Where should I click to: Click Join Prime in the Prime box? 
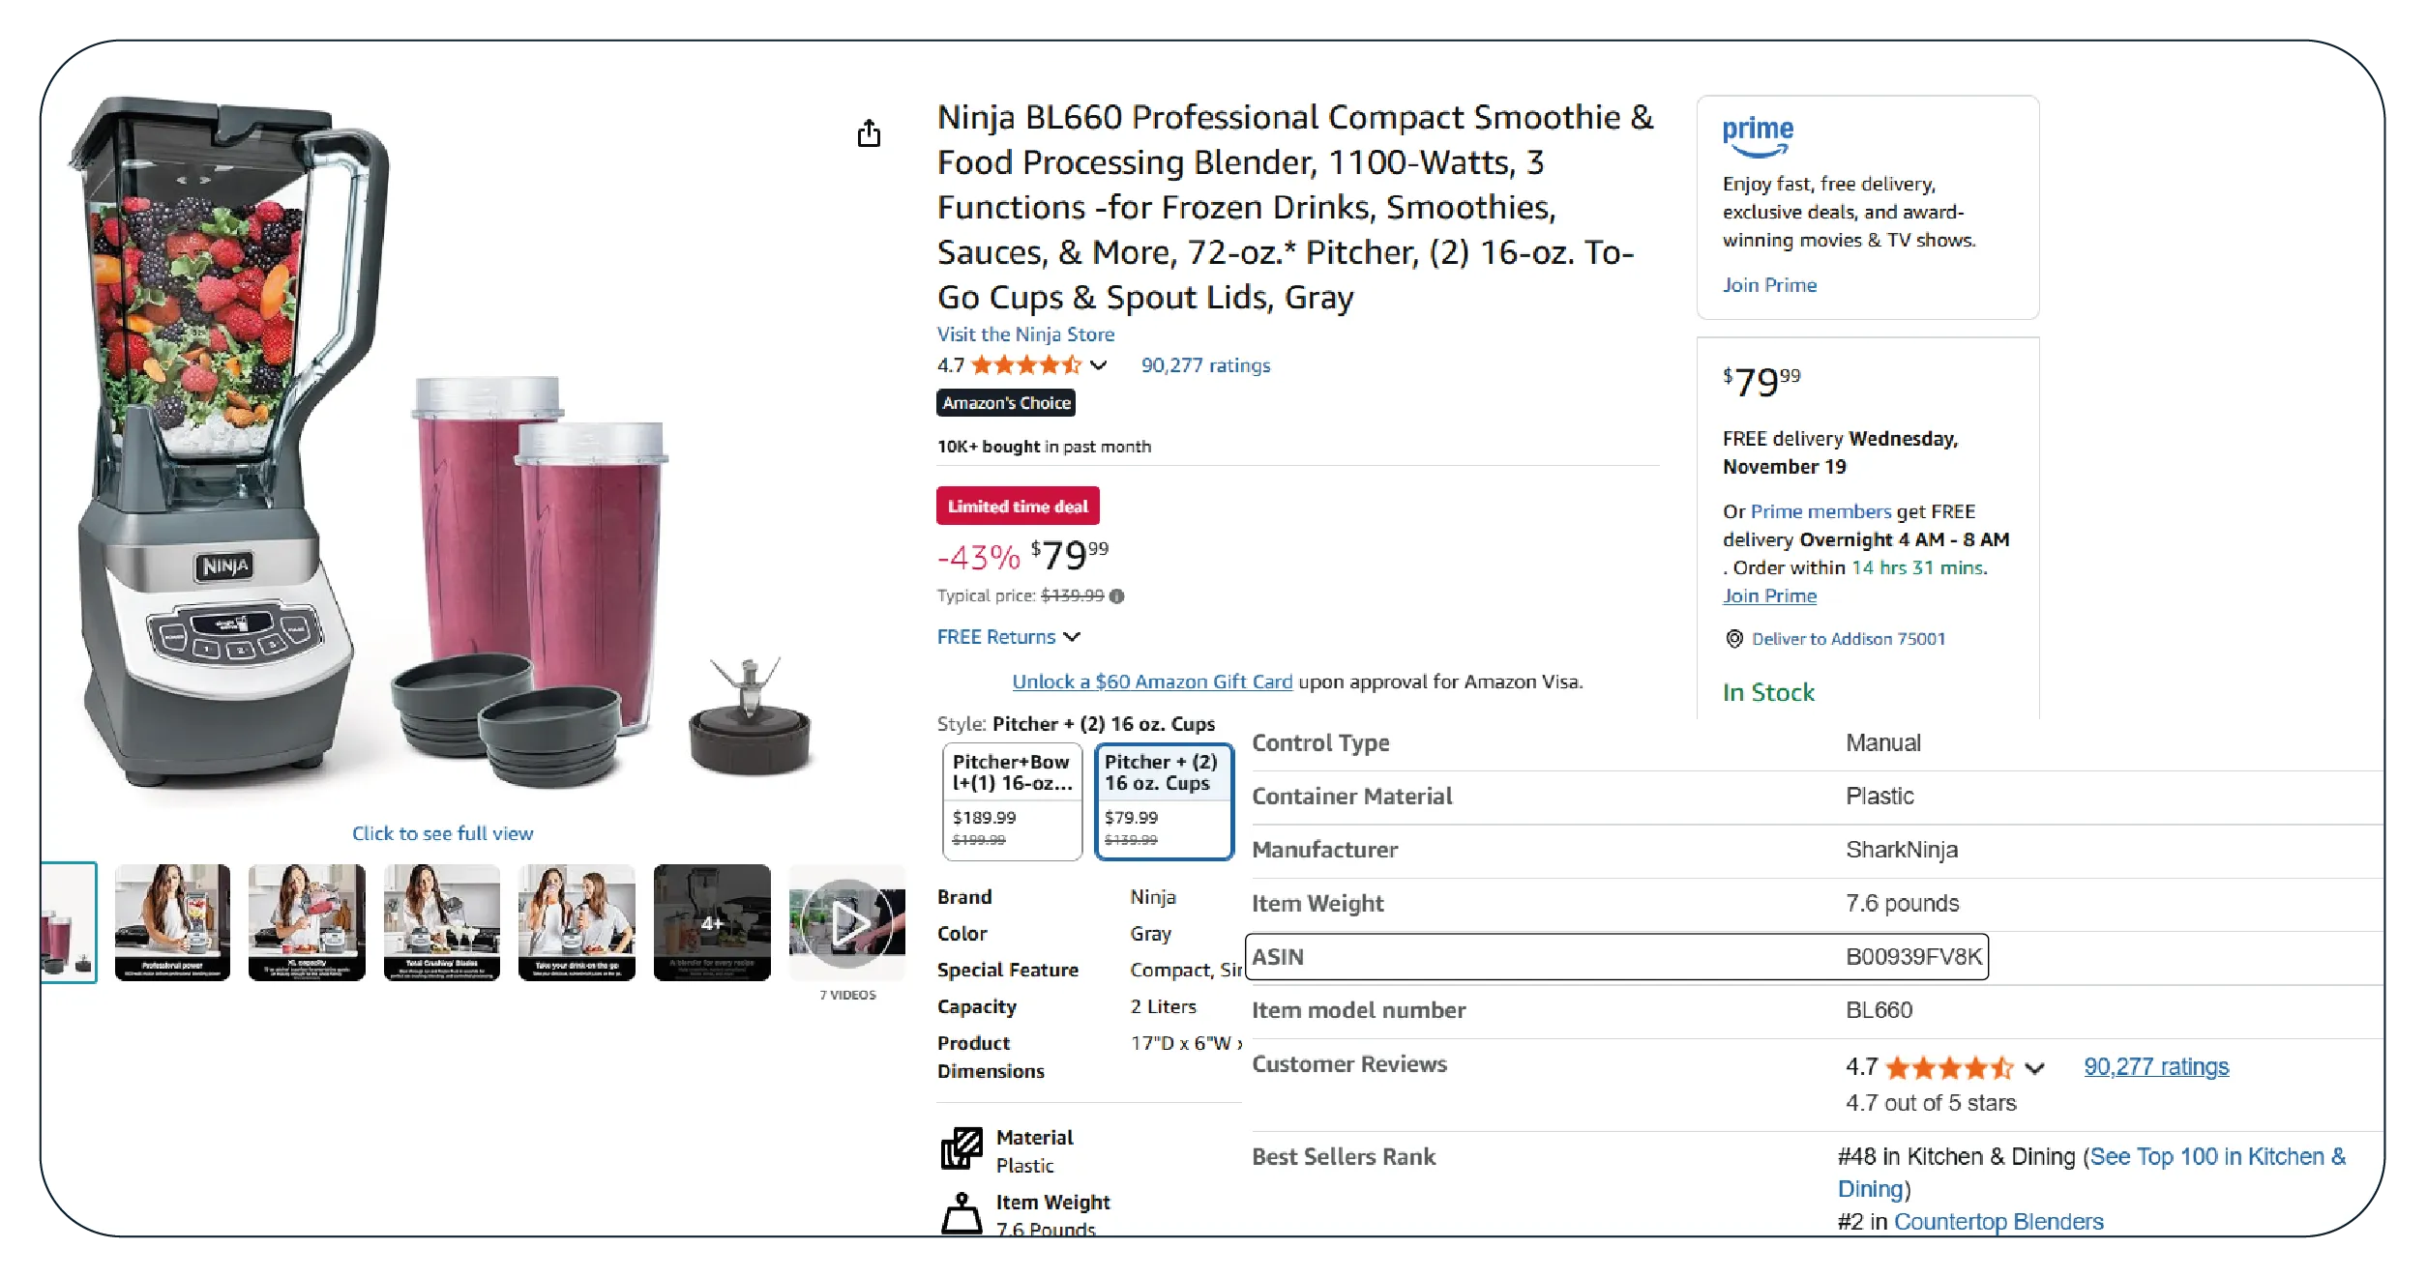pos(1769,285)
